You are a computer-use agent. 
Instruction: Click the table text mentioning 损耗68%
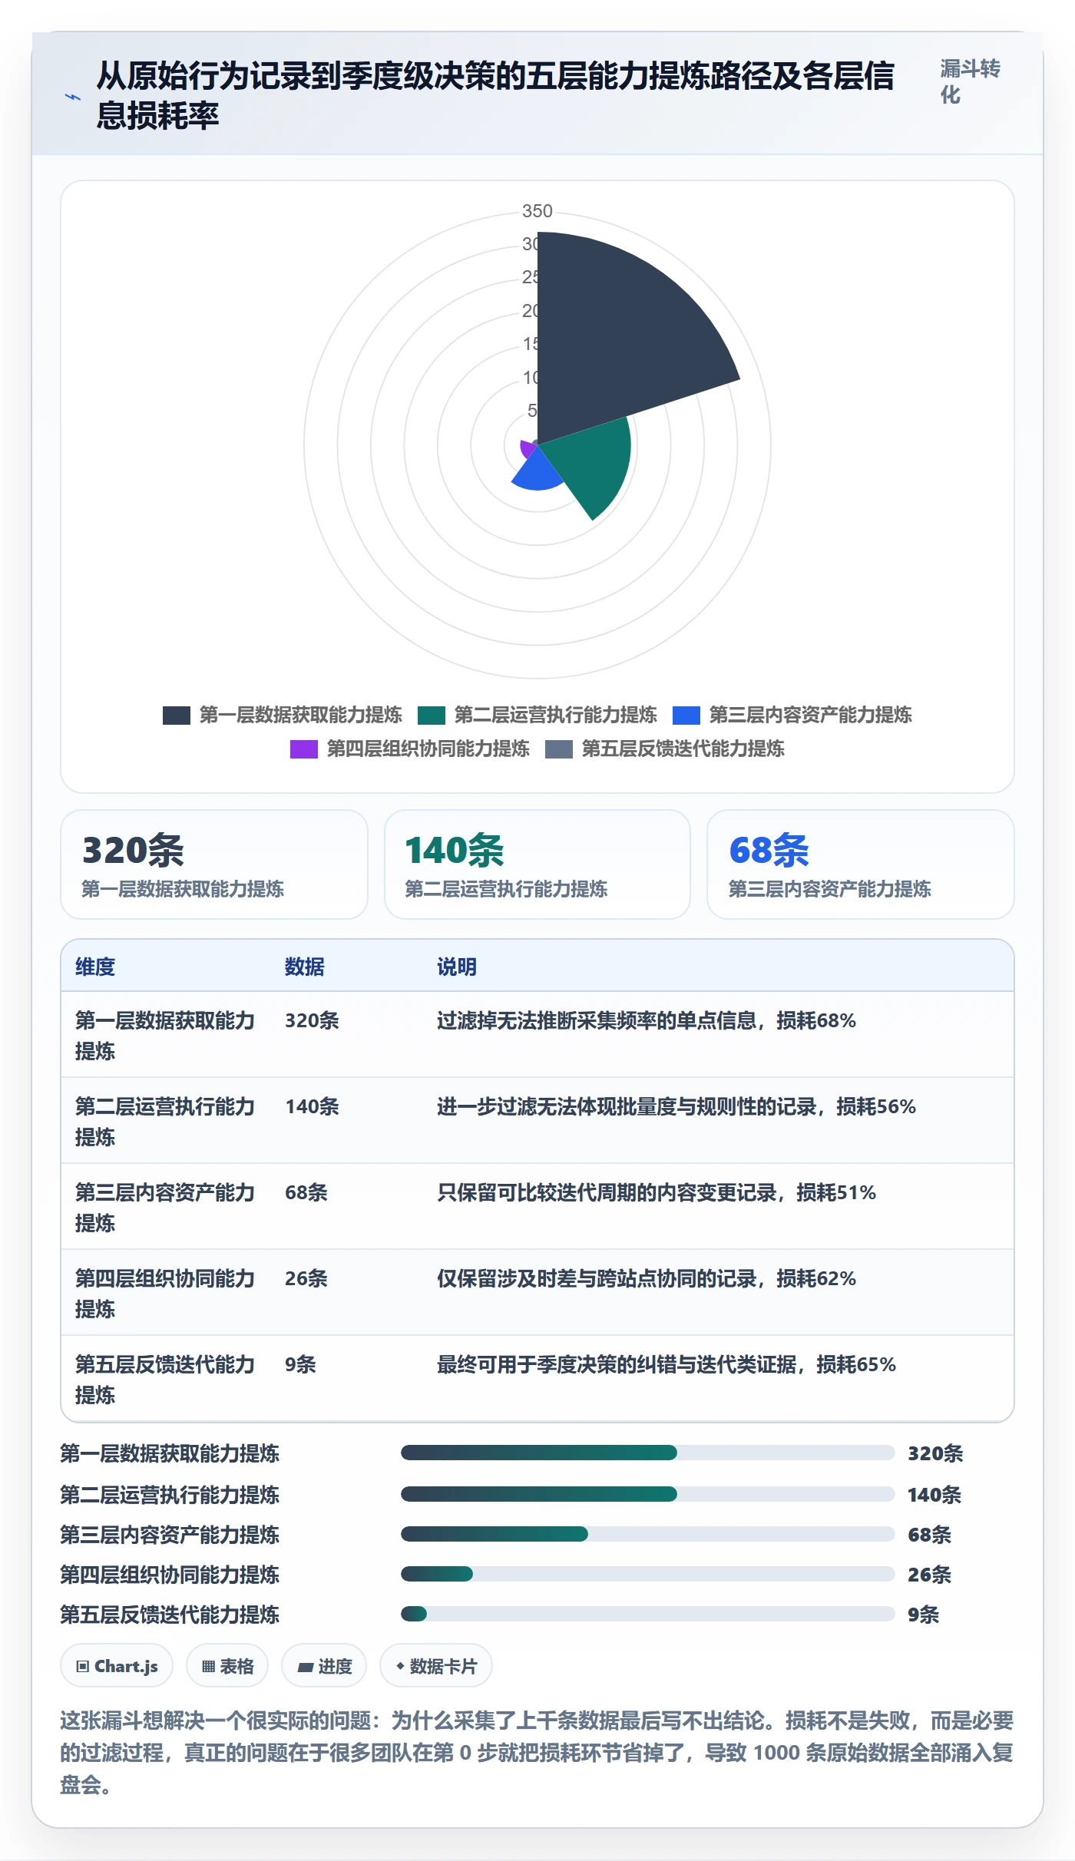[x=647, y=1020]
